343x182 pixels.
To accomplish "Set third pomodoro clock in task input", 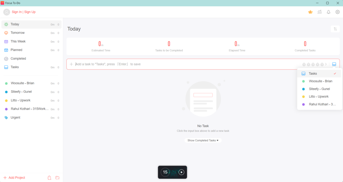I will pos(313,64).
